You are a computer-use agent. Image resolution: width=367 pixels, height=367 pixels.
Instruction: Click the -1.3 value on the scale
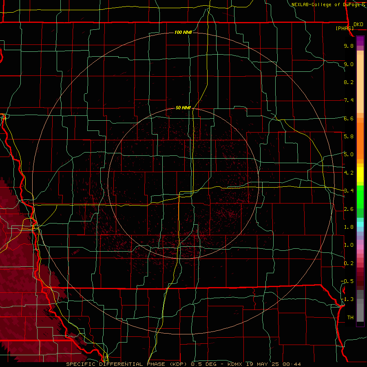pos(347,299)
